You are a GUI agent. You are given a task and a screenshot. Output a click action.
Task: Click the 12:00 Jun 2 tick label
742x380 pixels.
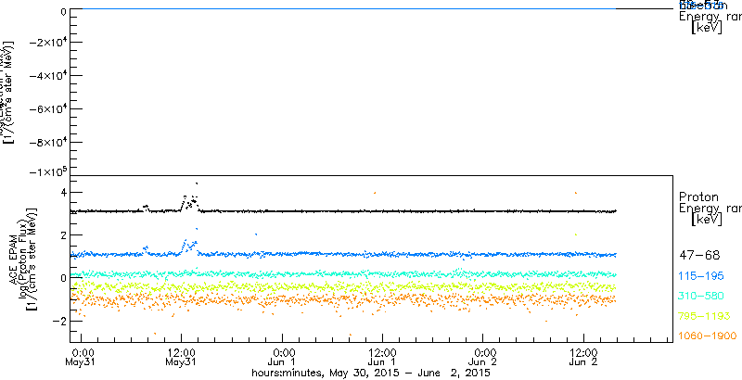coord(583,358)
